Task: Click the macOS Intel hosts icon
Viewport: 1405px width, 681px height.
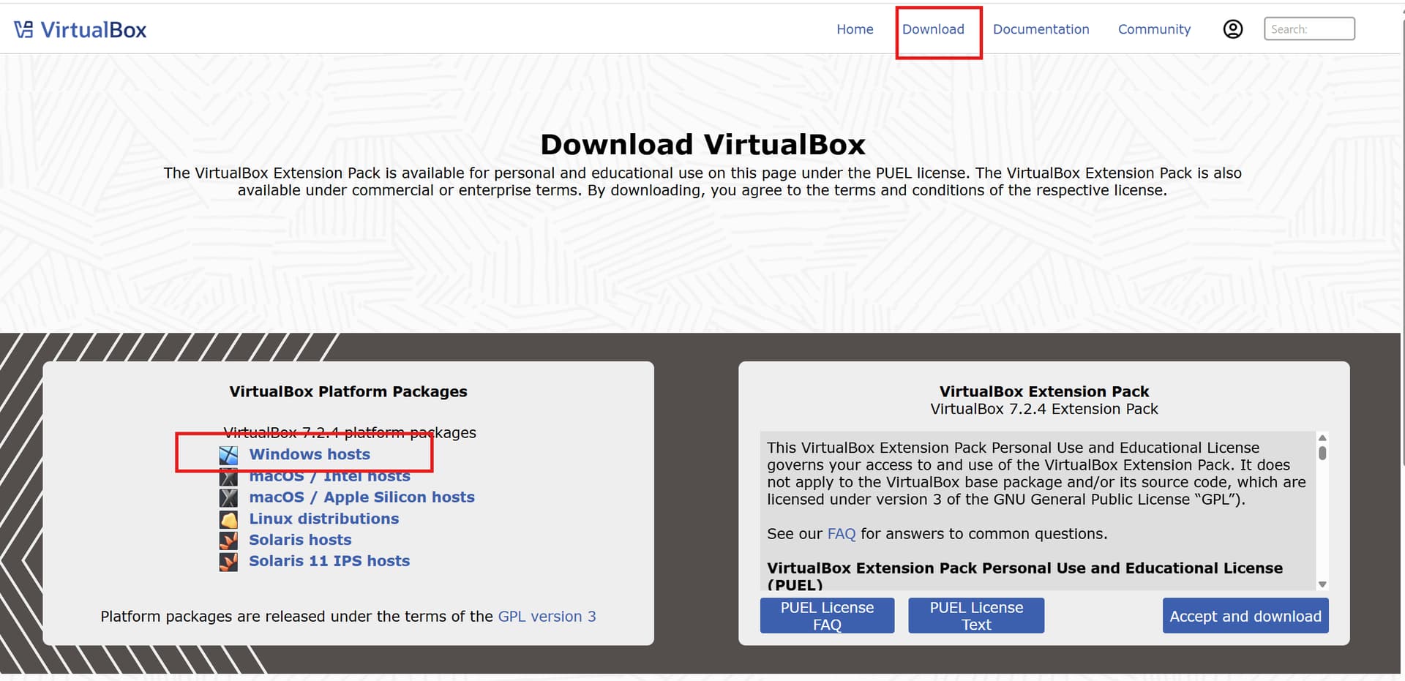Action: point(228,478)
